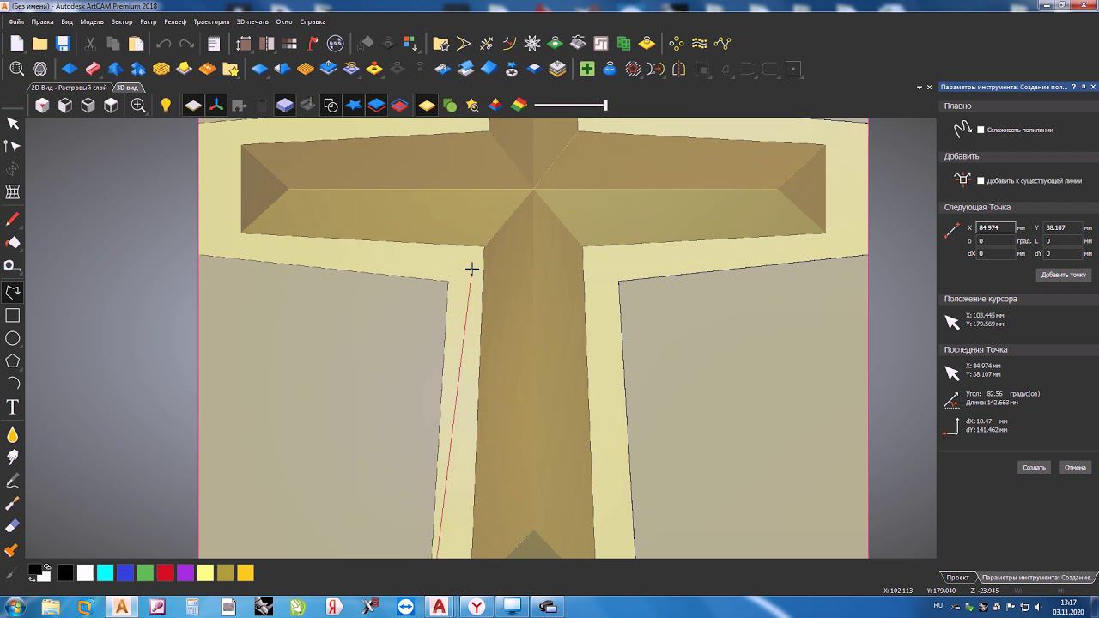Open Windows Explorer from the taskbar
This screenshot has width=1099, height=618.
coord(51,607)
